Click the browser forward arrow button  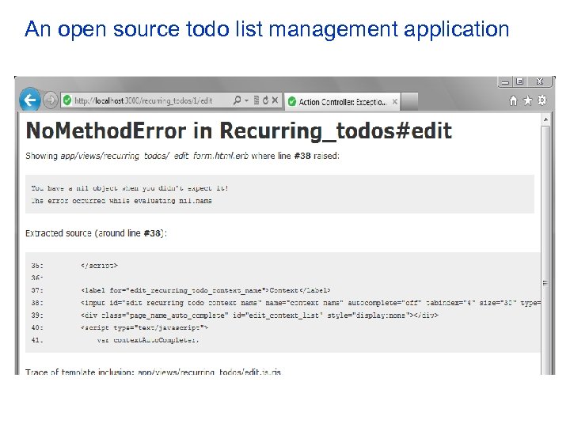(51, 100)
